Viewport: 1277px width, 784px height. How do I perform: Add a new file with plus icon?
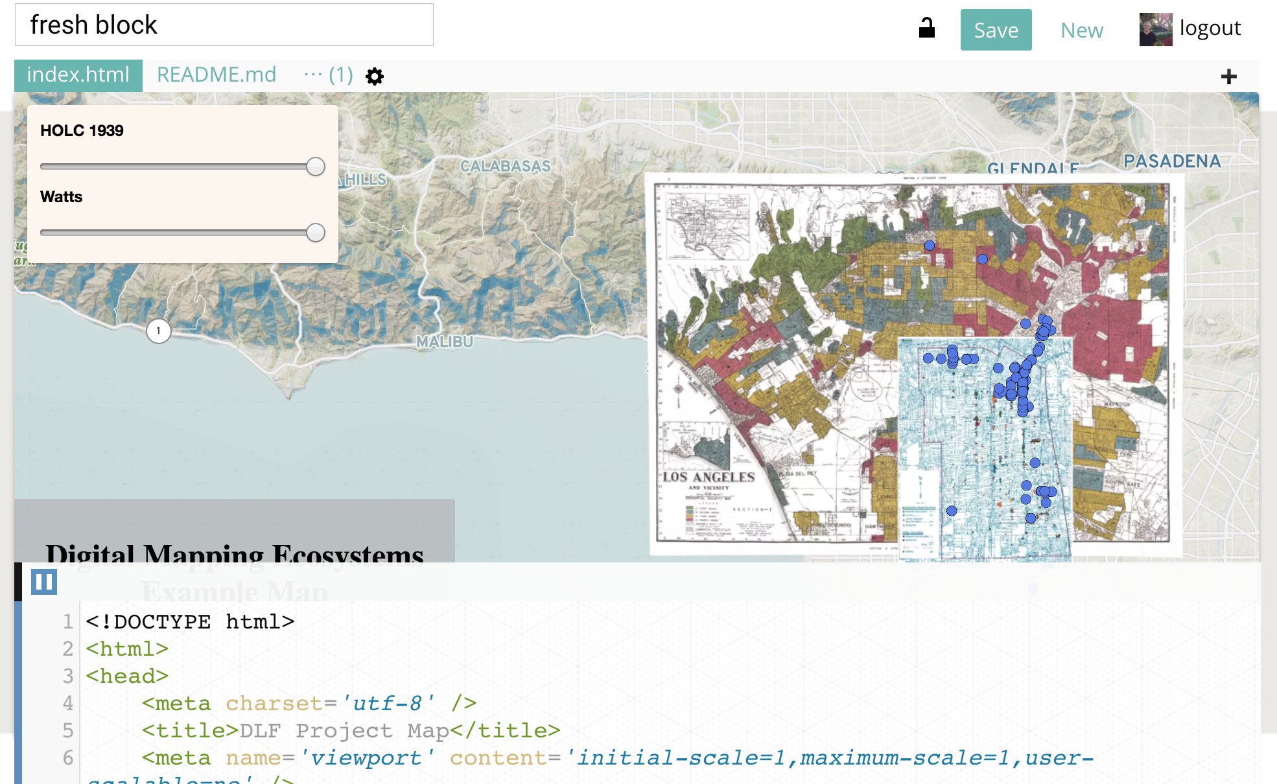click(1228, 76)
